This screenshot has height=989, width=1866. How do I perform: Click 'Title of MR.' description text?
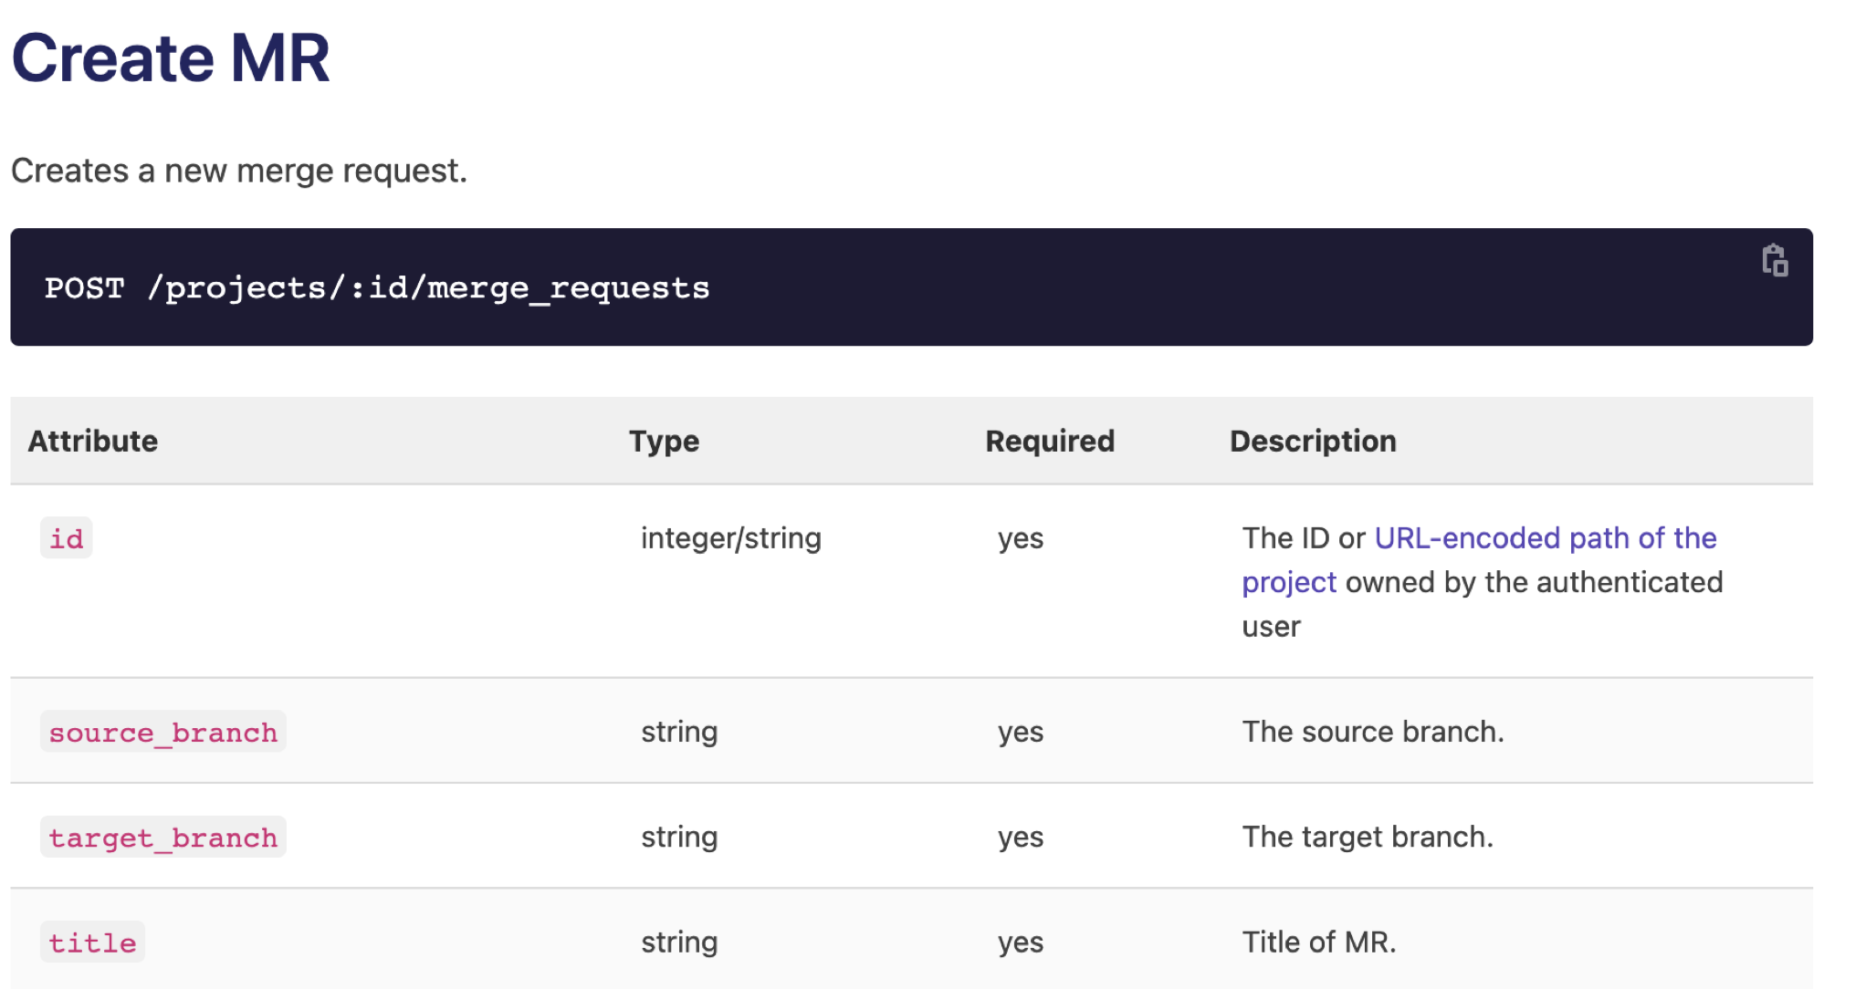click(1318, 942)
